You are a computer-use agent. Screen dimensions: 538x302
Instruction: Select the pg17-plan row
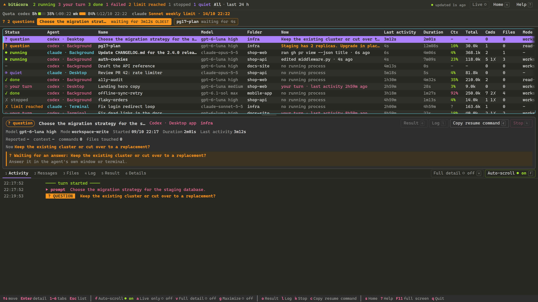pos(269,46)
